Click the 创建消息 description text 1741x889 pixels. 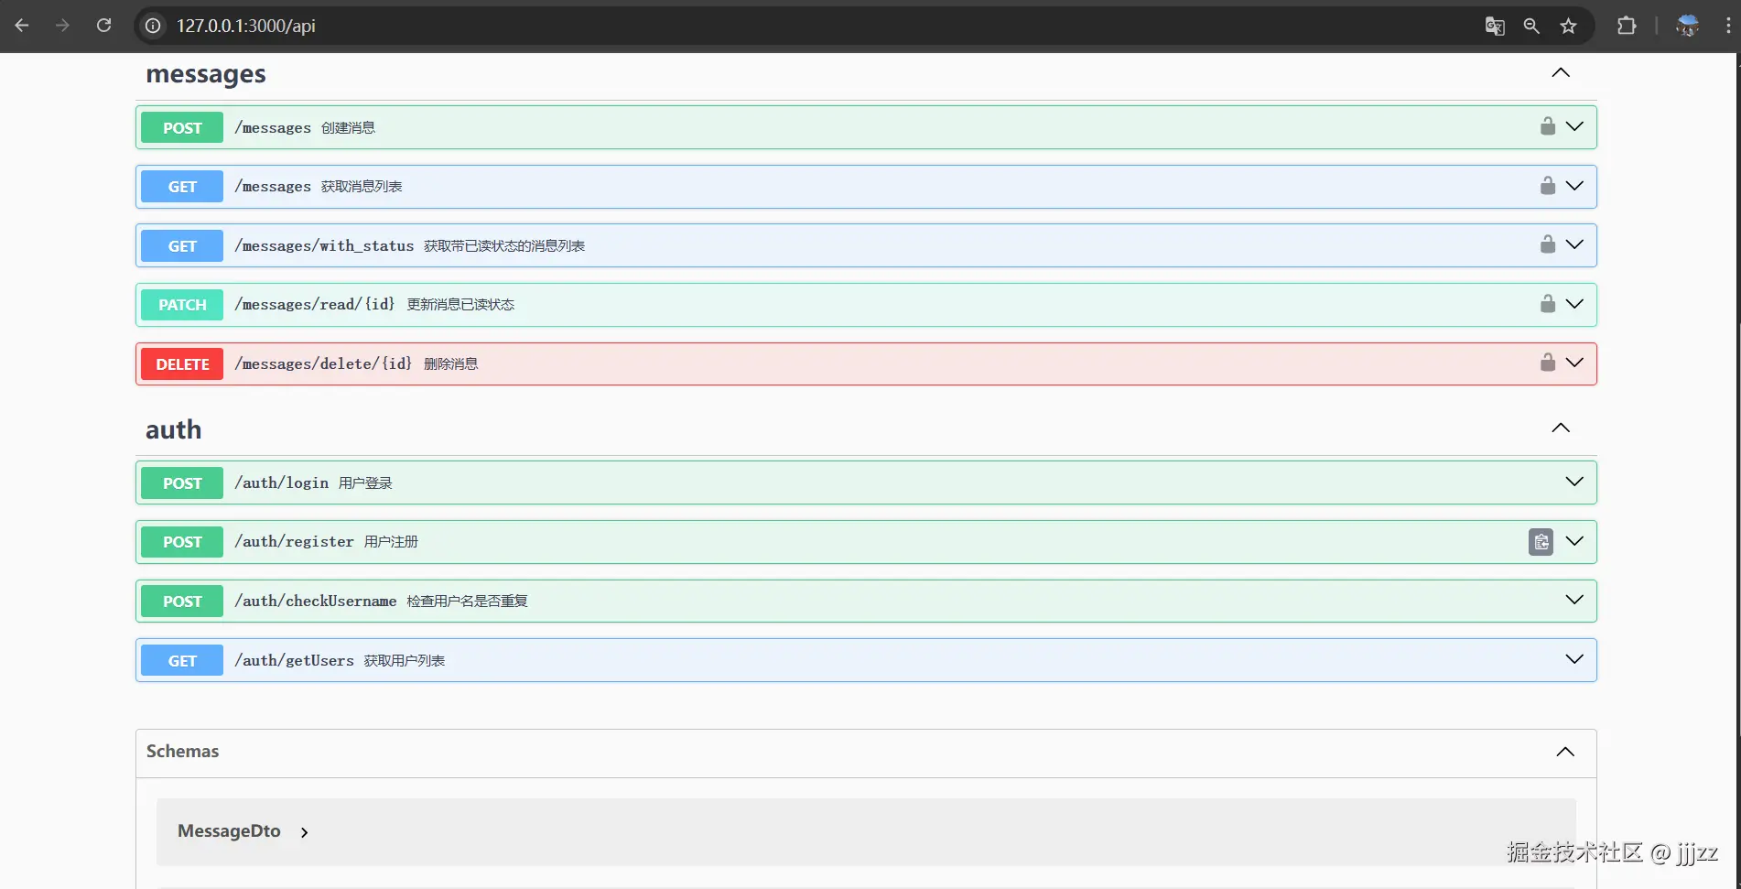[x=348, y=128]
